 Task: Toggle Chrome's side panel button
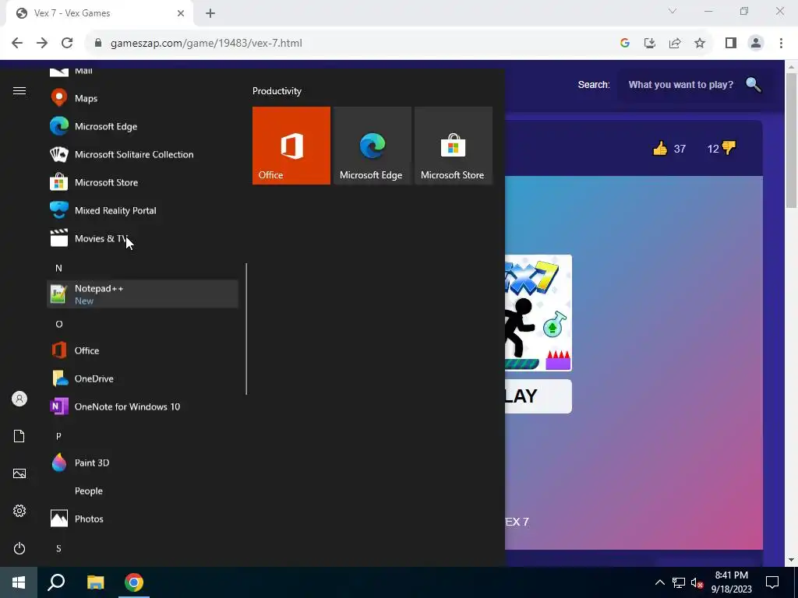coord(731,44)
